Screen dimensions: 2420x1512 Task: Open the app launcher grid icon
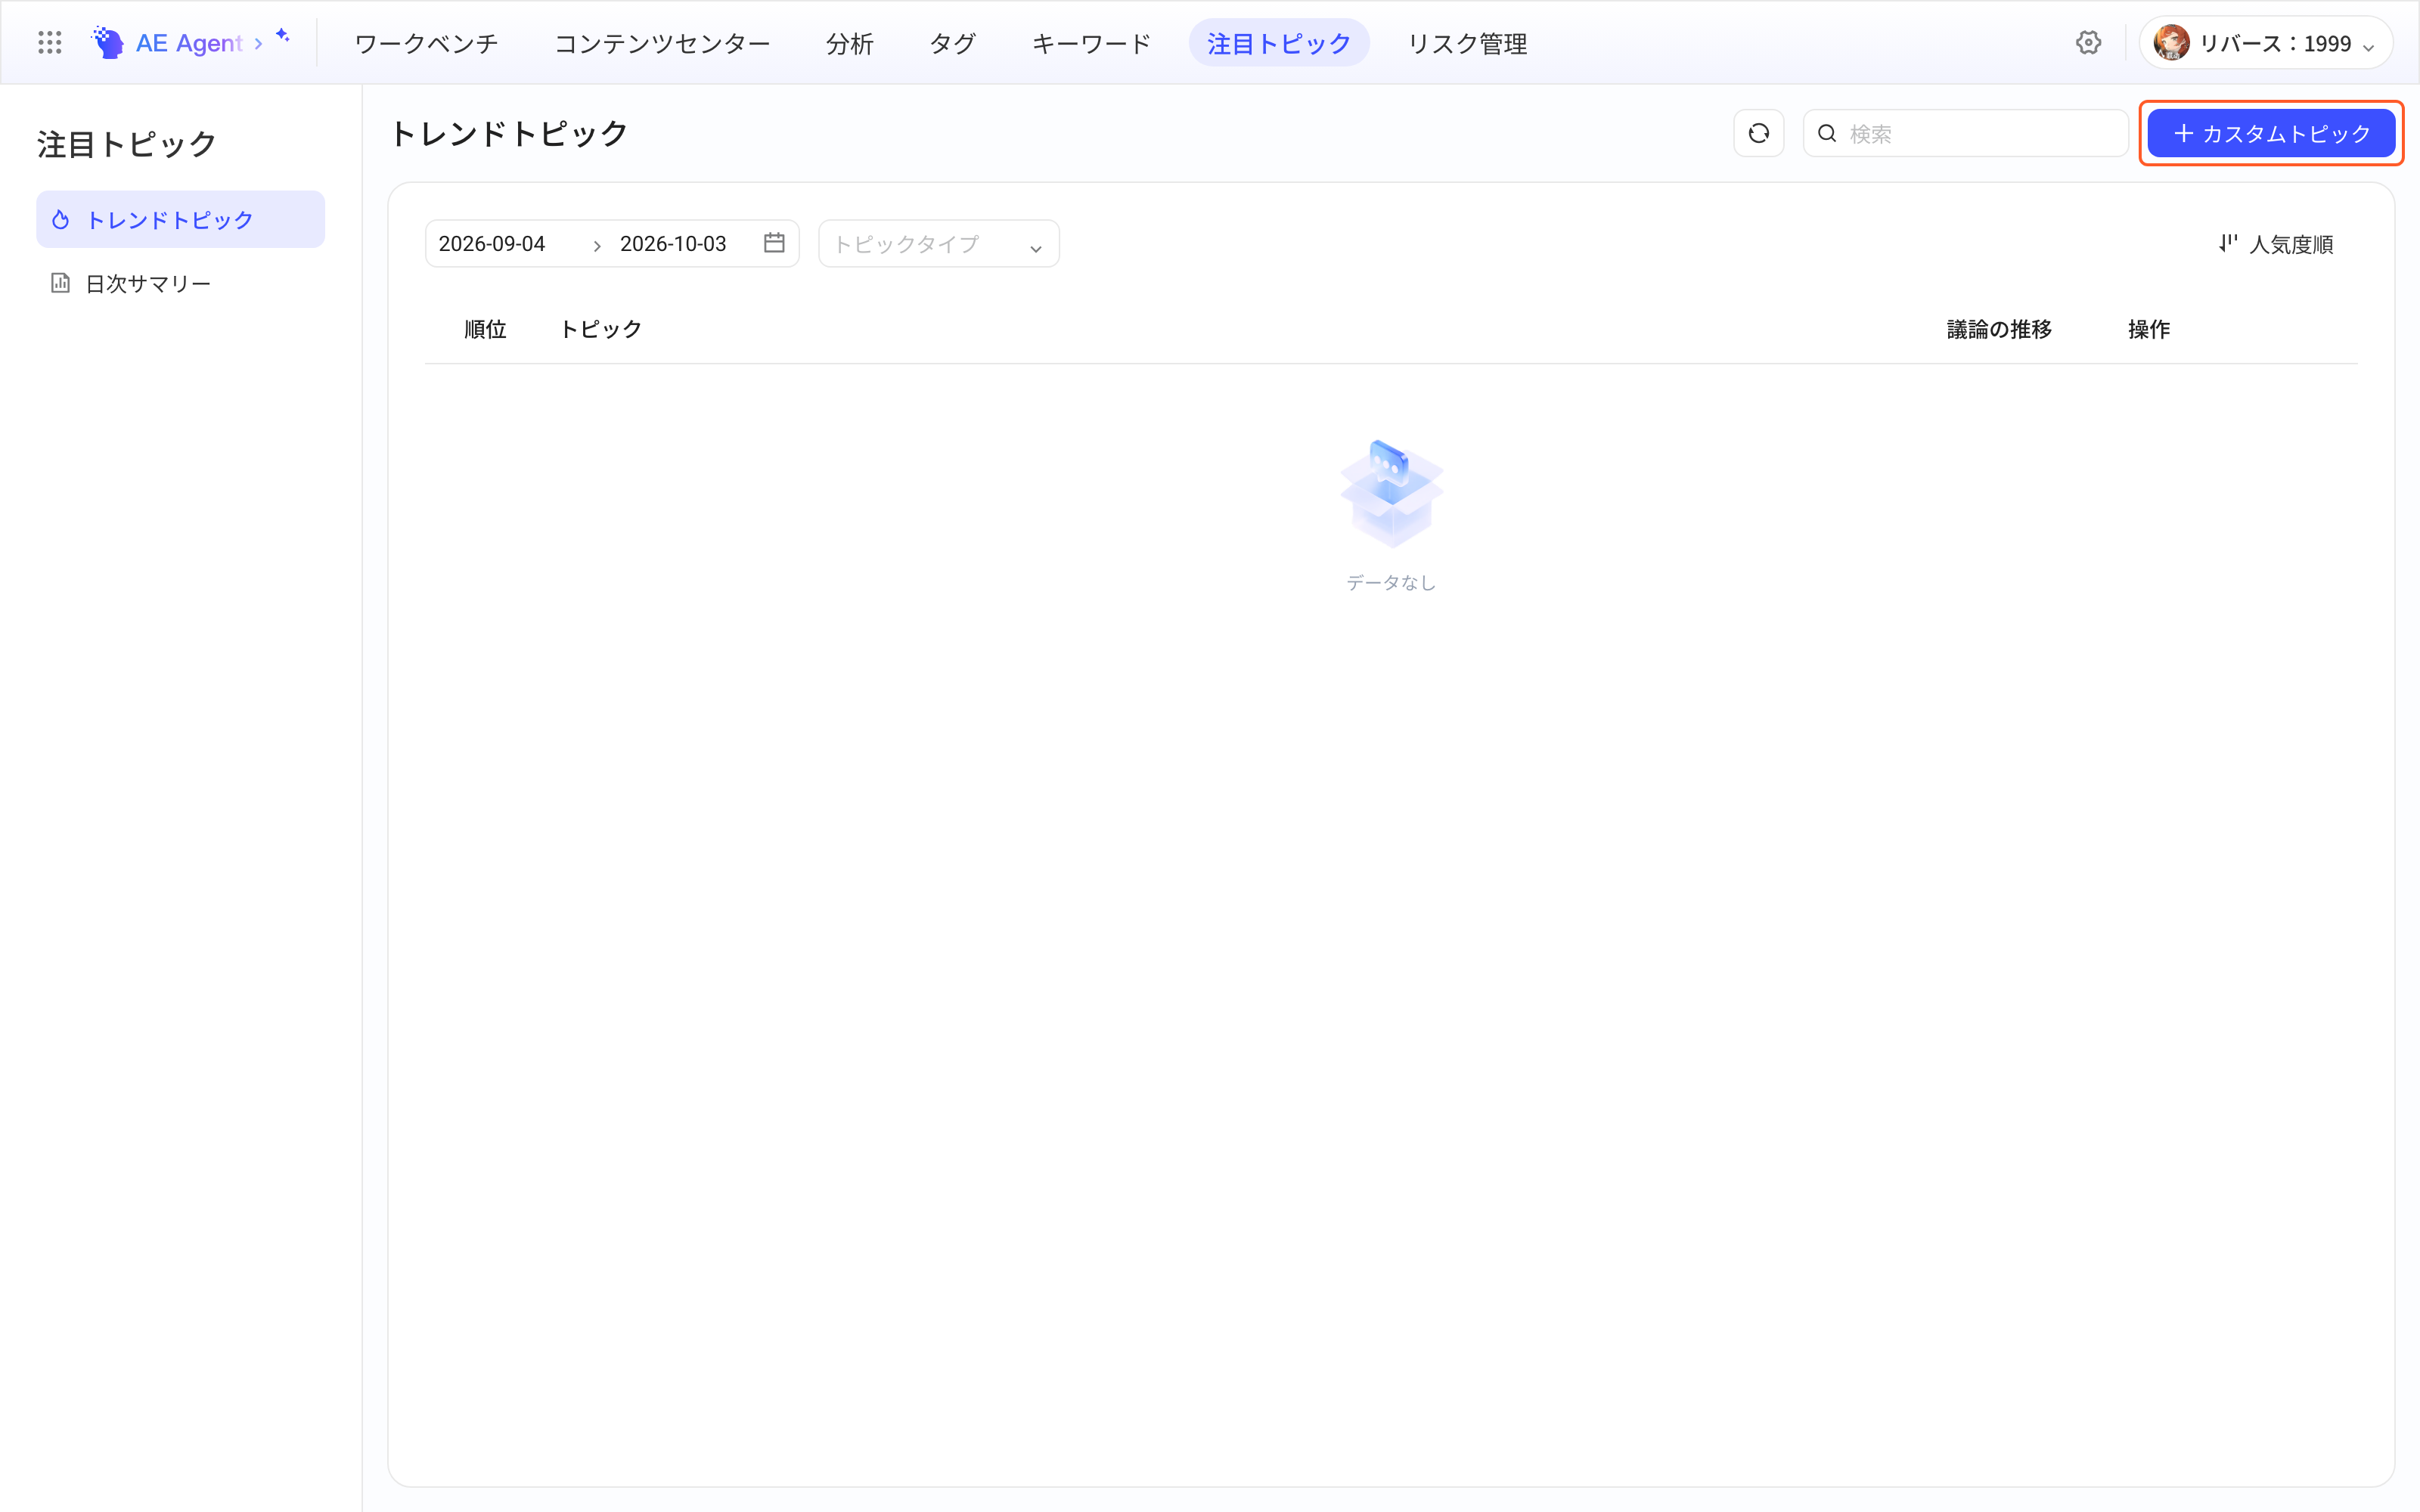click(x=50, y=43)
